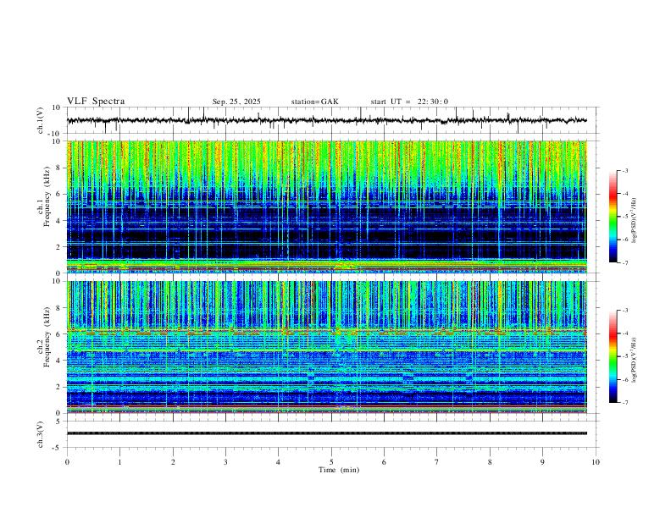Click the date 'Sep. 25, 2025'

236,102
